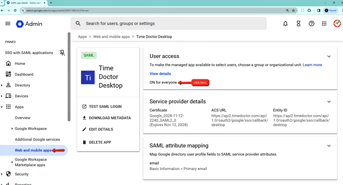Viewport: 343px width, 185px height.
Task: Click the Google Admin logo
Action: (x=29, y=24)
